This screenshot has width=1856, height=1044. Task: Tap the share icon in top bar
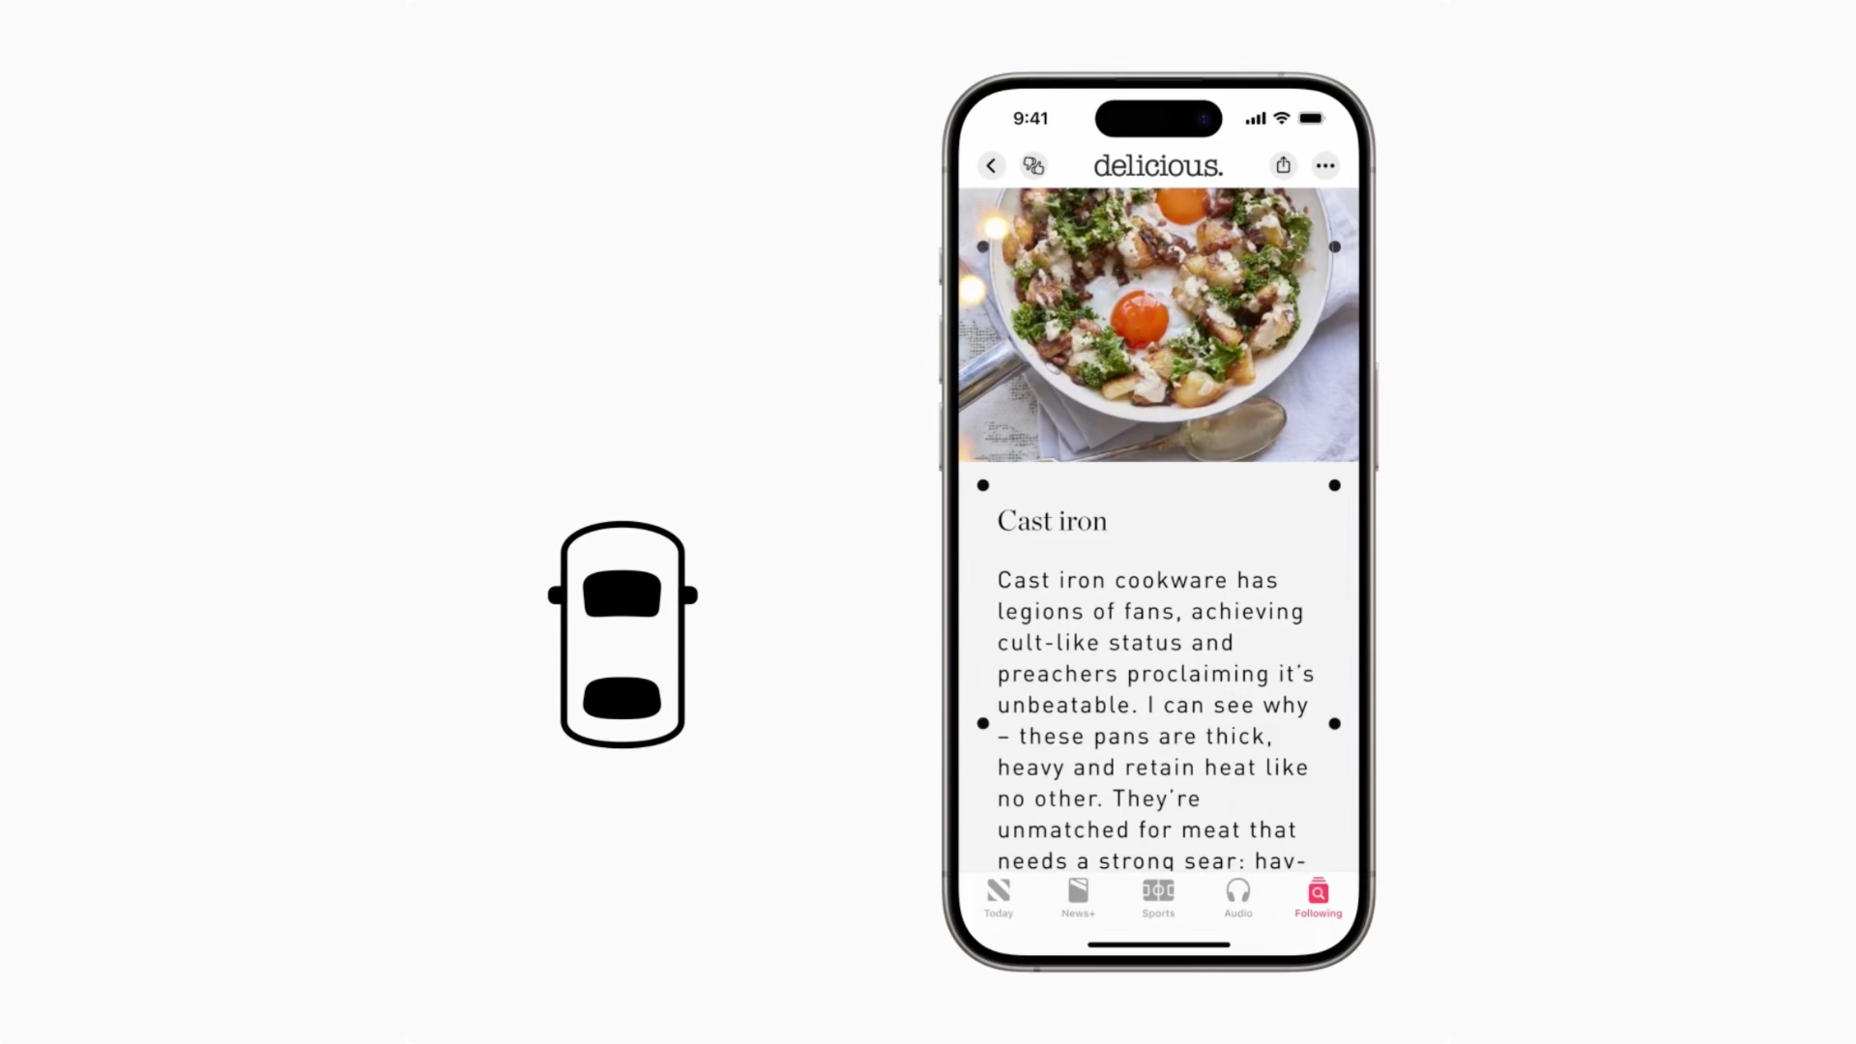coord(1284,165)
